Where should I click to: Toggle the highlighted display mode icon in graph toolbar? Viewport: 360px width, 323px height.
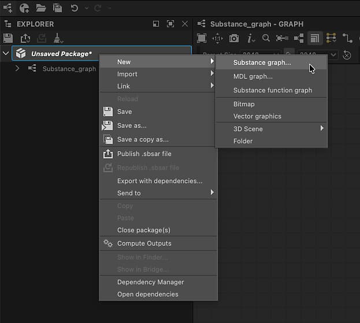[314, 38]
